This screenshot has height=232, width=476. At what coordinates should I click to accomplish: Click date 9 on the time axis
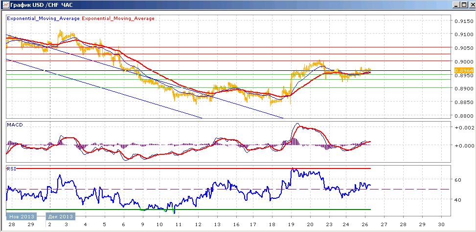coord(142,224)
